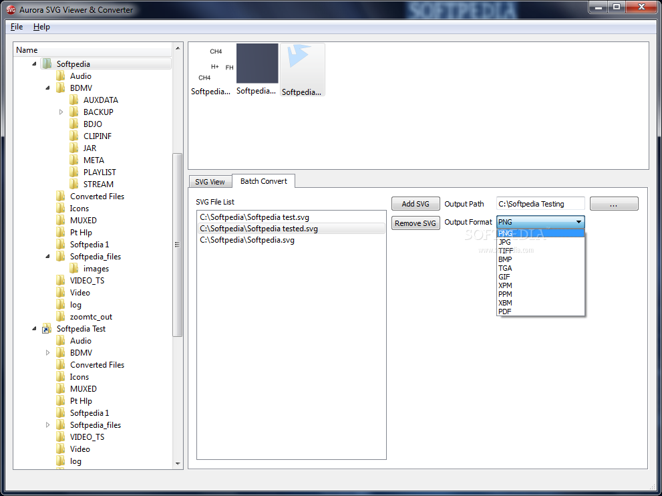Click the tree scrollbar up arrow
662x496 pixels.
[x=178, y=48]
